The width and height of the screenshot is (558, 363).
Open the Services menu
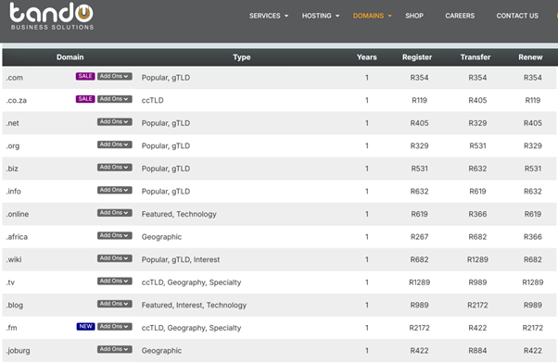point(269,16)
